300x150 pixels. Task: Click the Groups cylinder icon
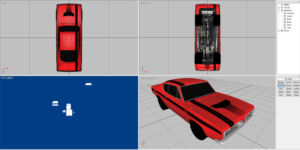tap(282, 8)
